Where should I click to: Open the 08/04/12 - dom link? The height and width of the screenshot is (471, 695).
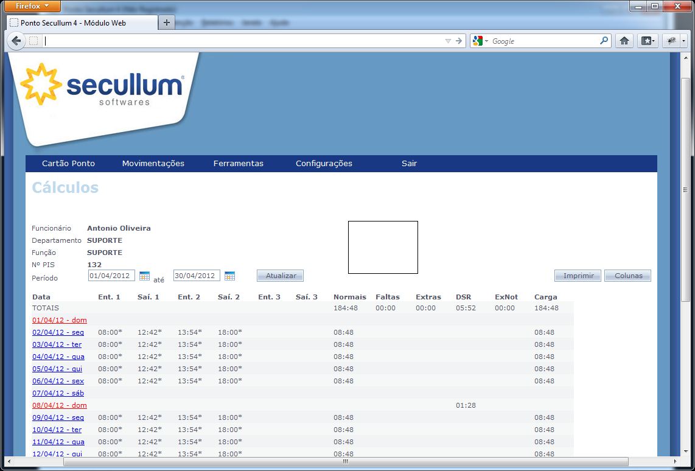[x=60, y=405]
